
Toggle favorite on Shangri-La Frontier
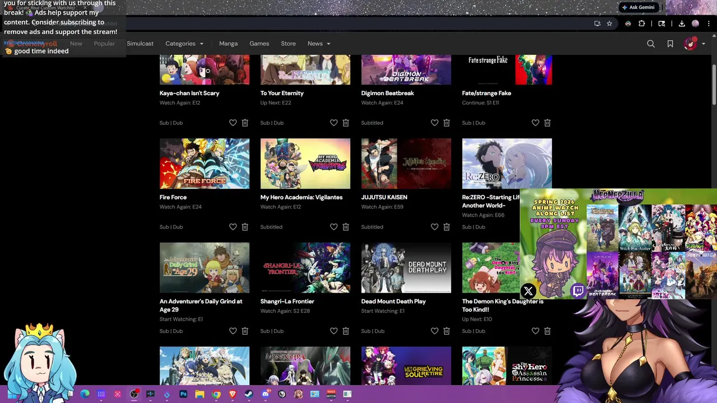[334, 331]
